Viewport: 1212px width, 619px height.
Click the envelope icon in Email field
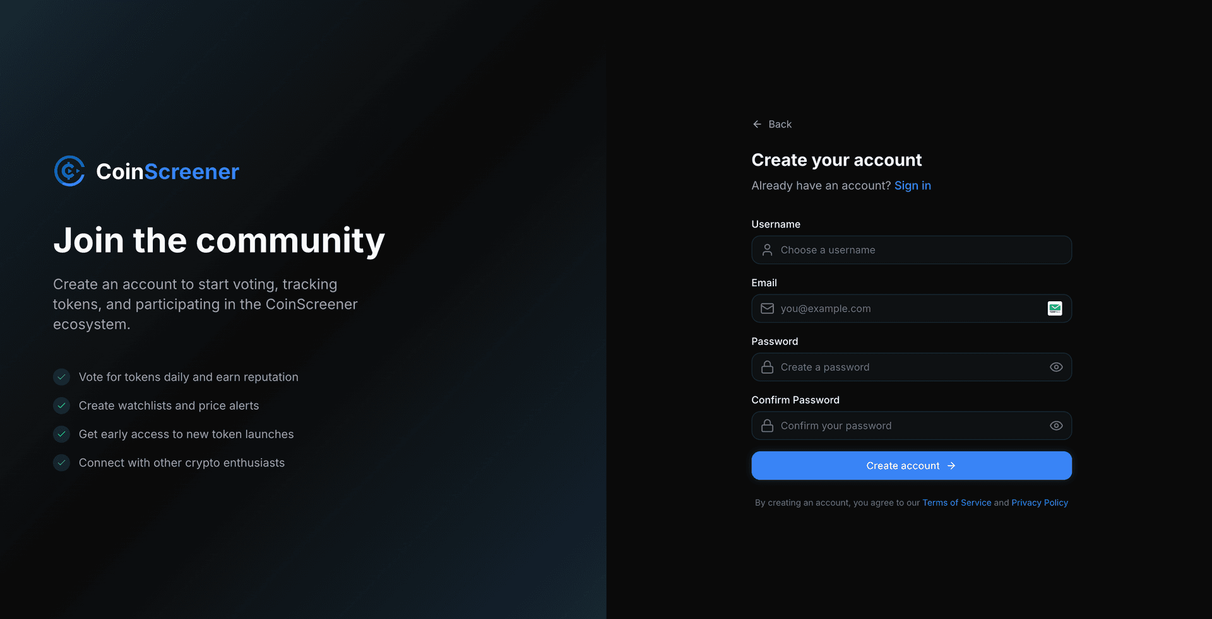[767, 309]
